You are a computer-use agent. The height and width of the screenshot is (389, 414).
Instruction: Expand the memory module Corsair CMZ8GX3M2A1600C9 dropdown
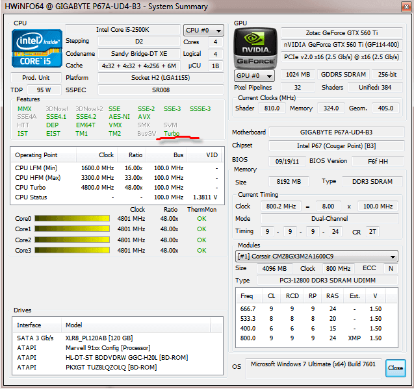pos(317,257)
